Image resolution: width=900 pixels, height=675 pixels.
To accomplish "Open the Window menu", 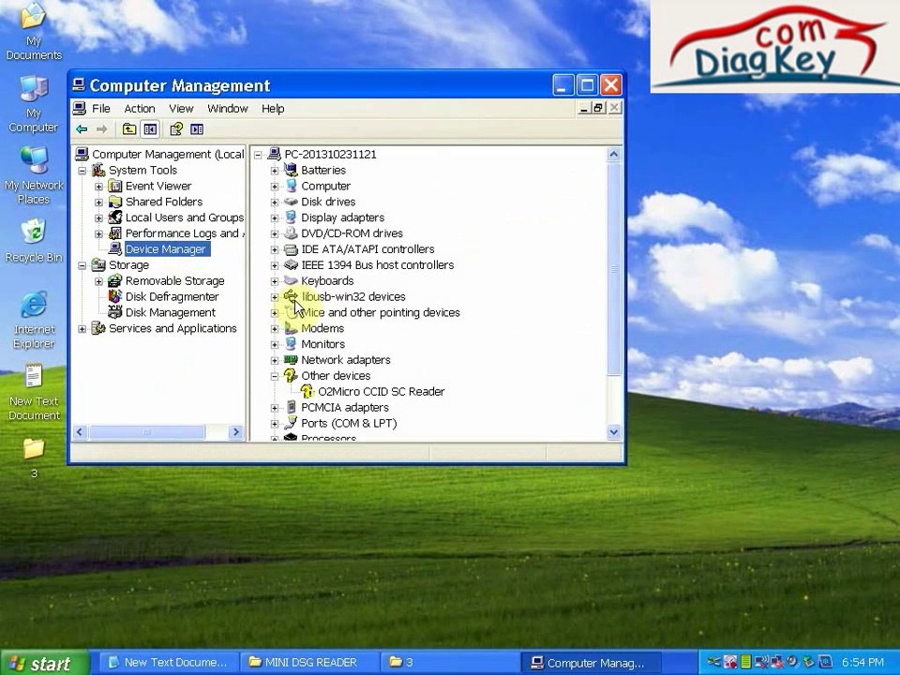I will [227, 109].
